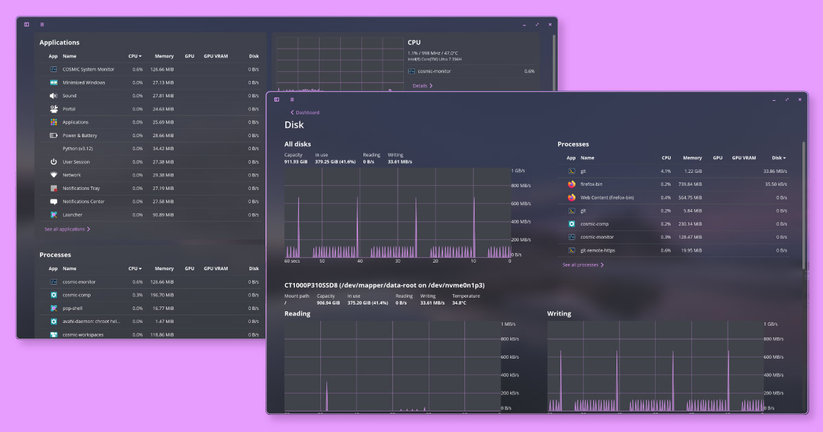Click the Notifications Center speech-bubble icon

pos(53,202)
